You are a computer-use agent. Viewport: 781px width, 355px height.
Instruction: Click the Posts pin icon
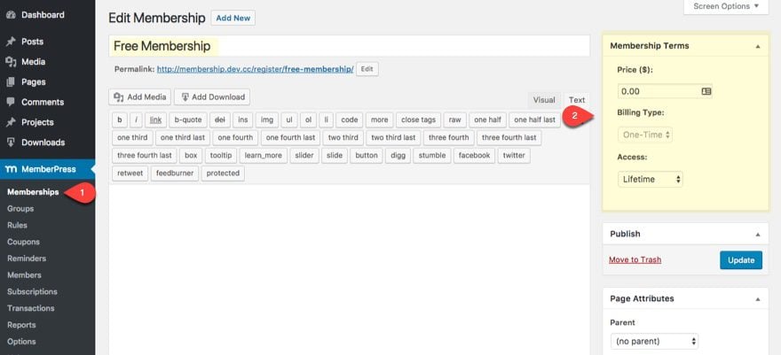click(x=11, y=42)
